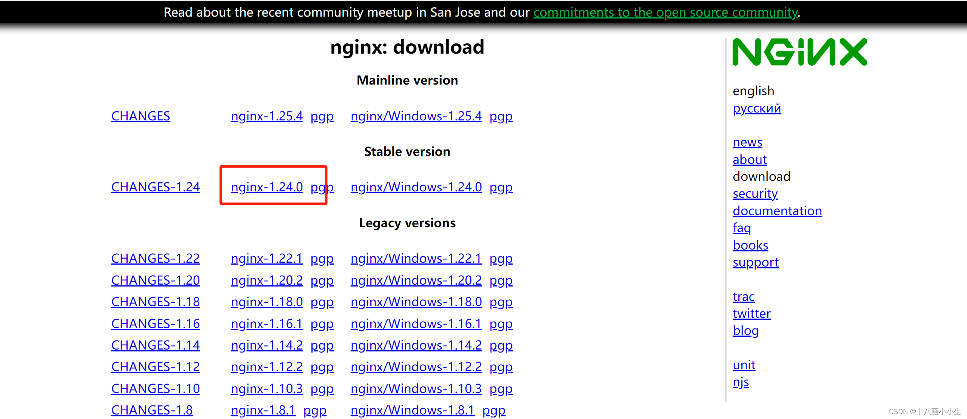Open pgp signature for nginx-1.24.0

(322, 187)
